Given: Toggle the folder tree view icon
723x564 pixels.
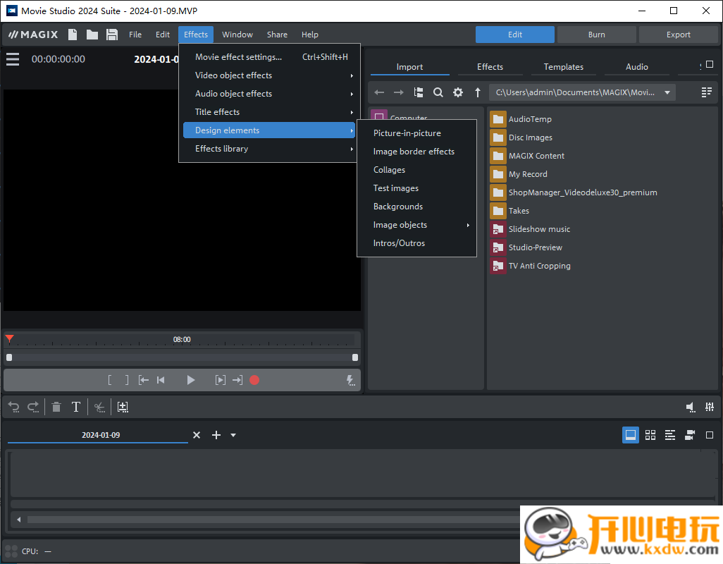Looking at the screenshot, I should click(x=418, y=92).
